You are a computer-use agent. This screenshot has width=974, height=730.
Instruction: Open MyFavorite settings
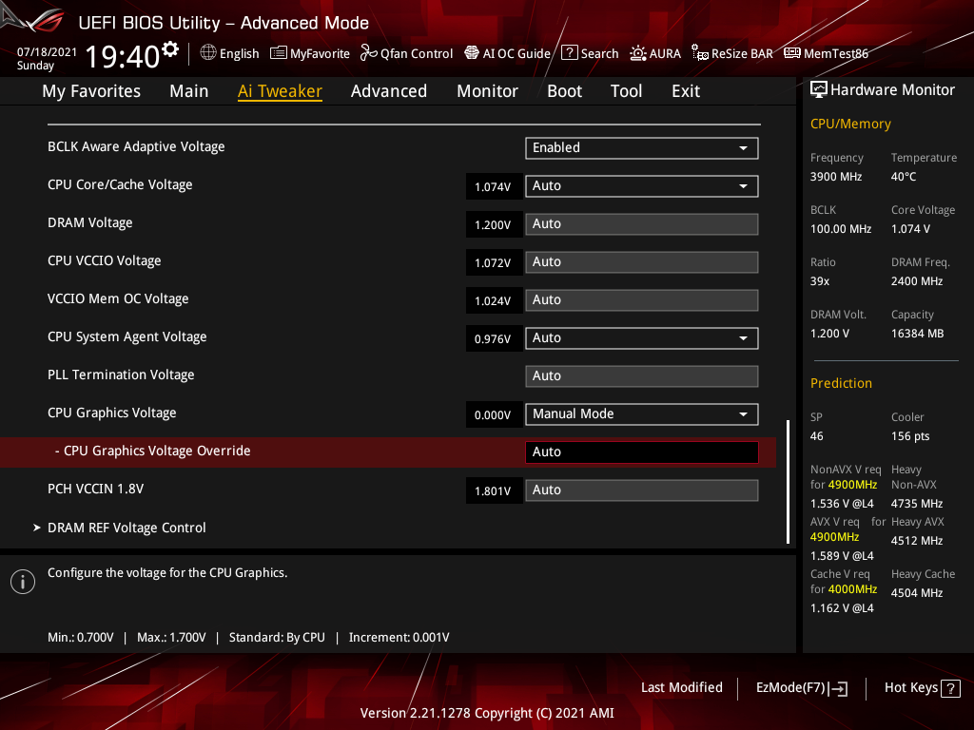point(310,53)
